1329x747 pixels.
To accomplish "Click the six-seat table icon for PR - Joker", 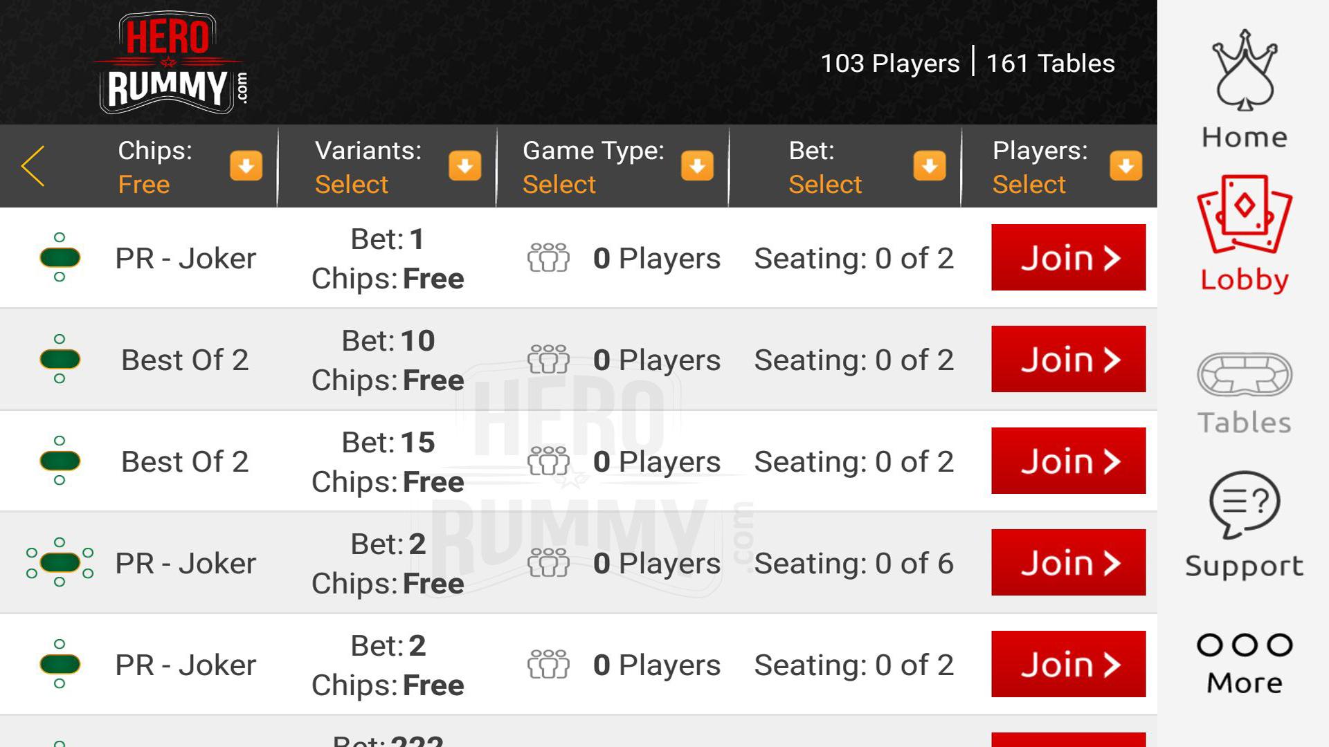I will tap(60, 563).
